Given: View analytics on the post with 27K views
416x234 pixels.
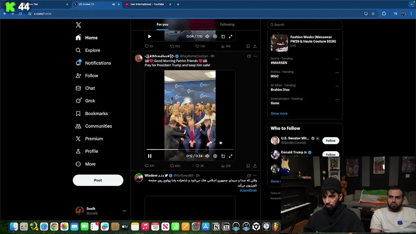Looking at the screenshot, I should click(226, 166).
